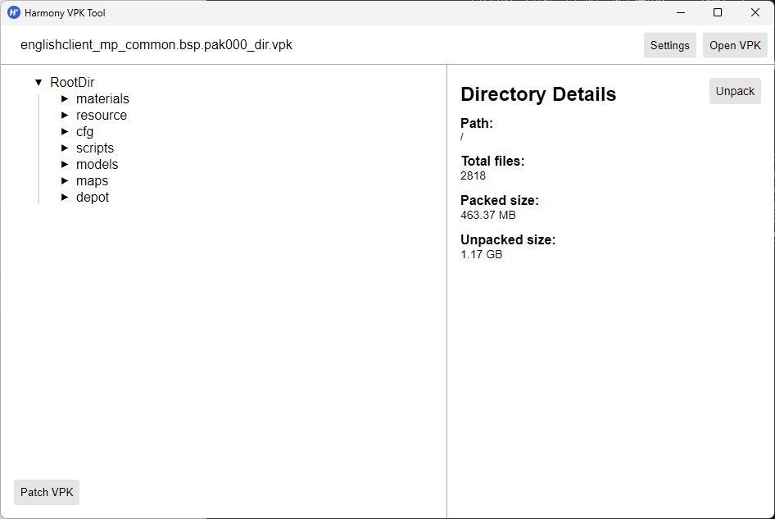
Task: Click Unpack in Directory Details
Action: pyautogui.click(x=735, y=91)
